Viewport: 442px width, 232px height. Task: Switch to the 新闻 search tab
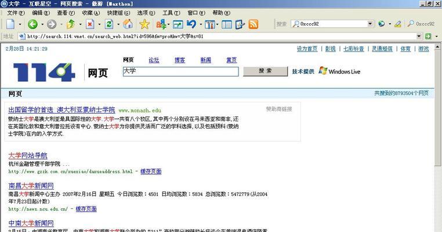tap(206, 60)
